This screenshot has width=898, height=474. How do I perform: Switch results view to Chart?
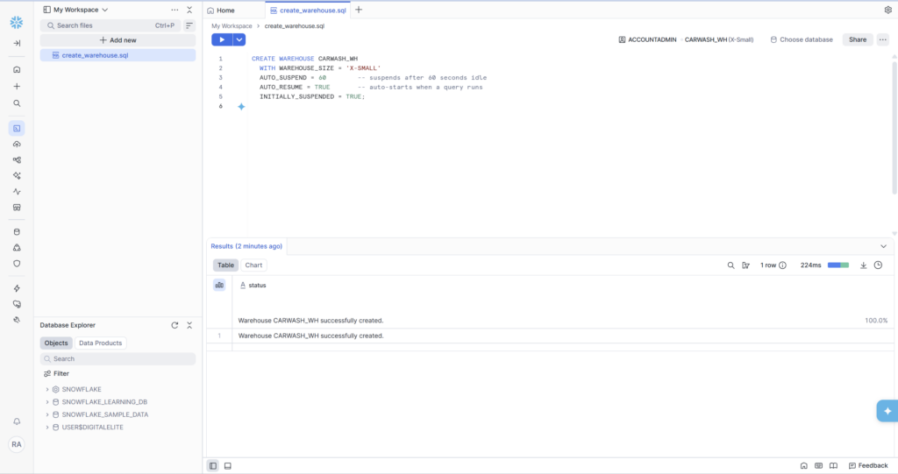(253, 265)
